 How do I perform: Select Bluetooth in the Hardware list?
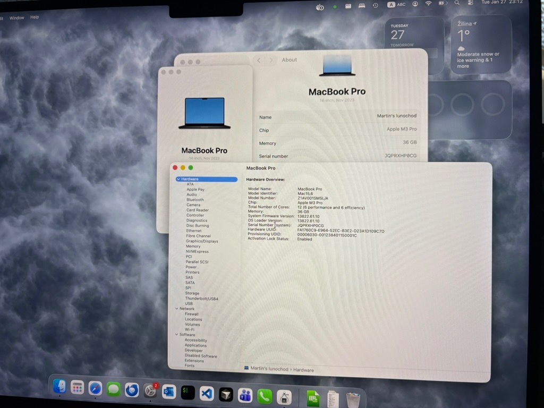click(195, 200)
